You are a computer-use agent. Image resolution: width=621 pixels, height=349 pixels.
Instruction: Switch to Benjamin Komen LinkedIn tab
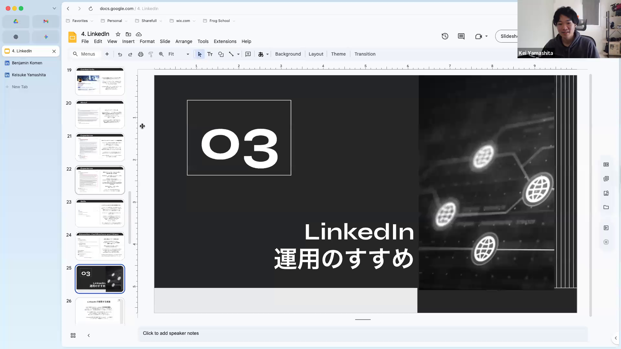(31, 63)
